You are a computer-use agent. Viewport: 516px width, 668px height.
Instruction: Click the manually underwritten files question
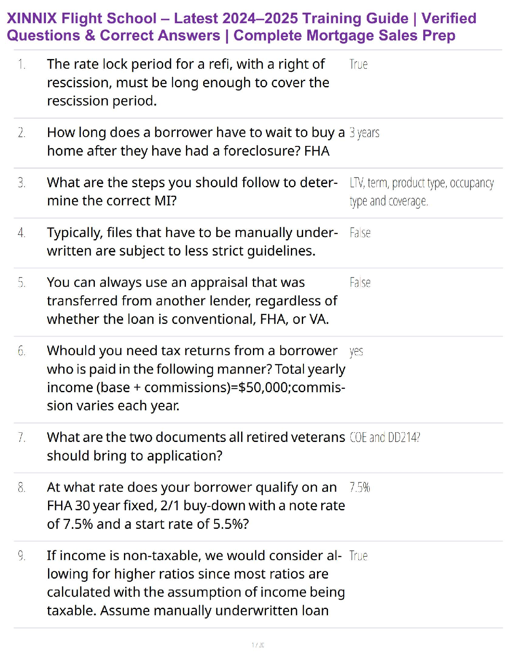click(x=192, y=242)
